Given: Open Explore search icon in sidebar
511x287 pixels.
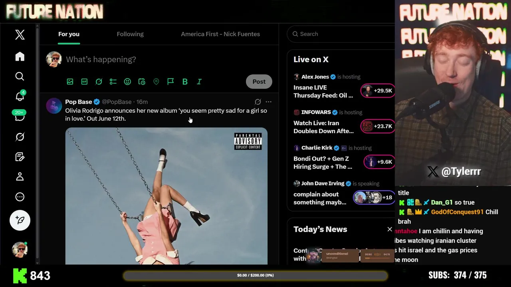Looking at the screenshot, I should pyautogui.click(x=20, y=76).
